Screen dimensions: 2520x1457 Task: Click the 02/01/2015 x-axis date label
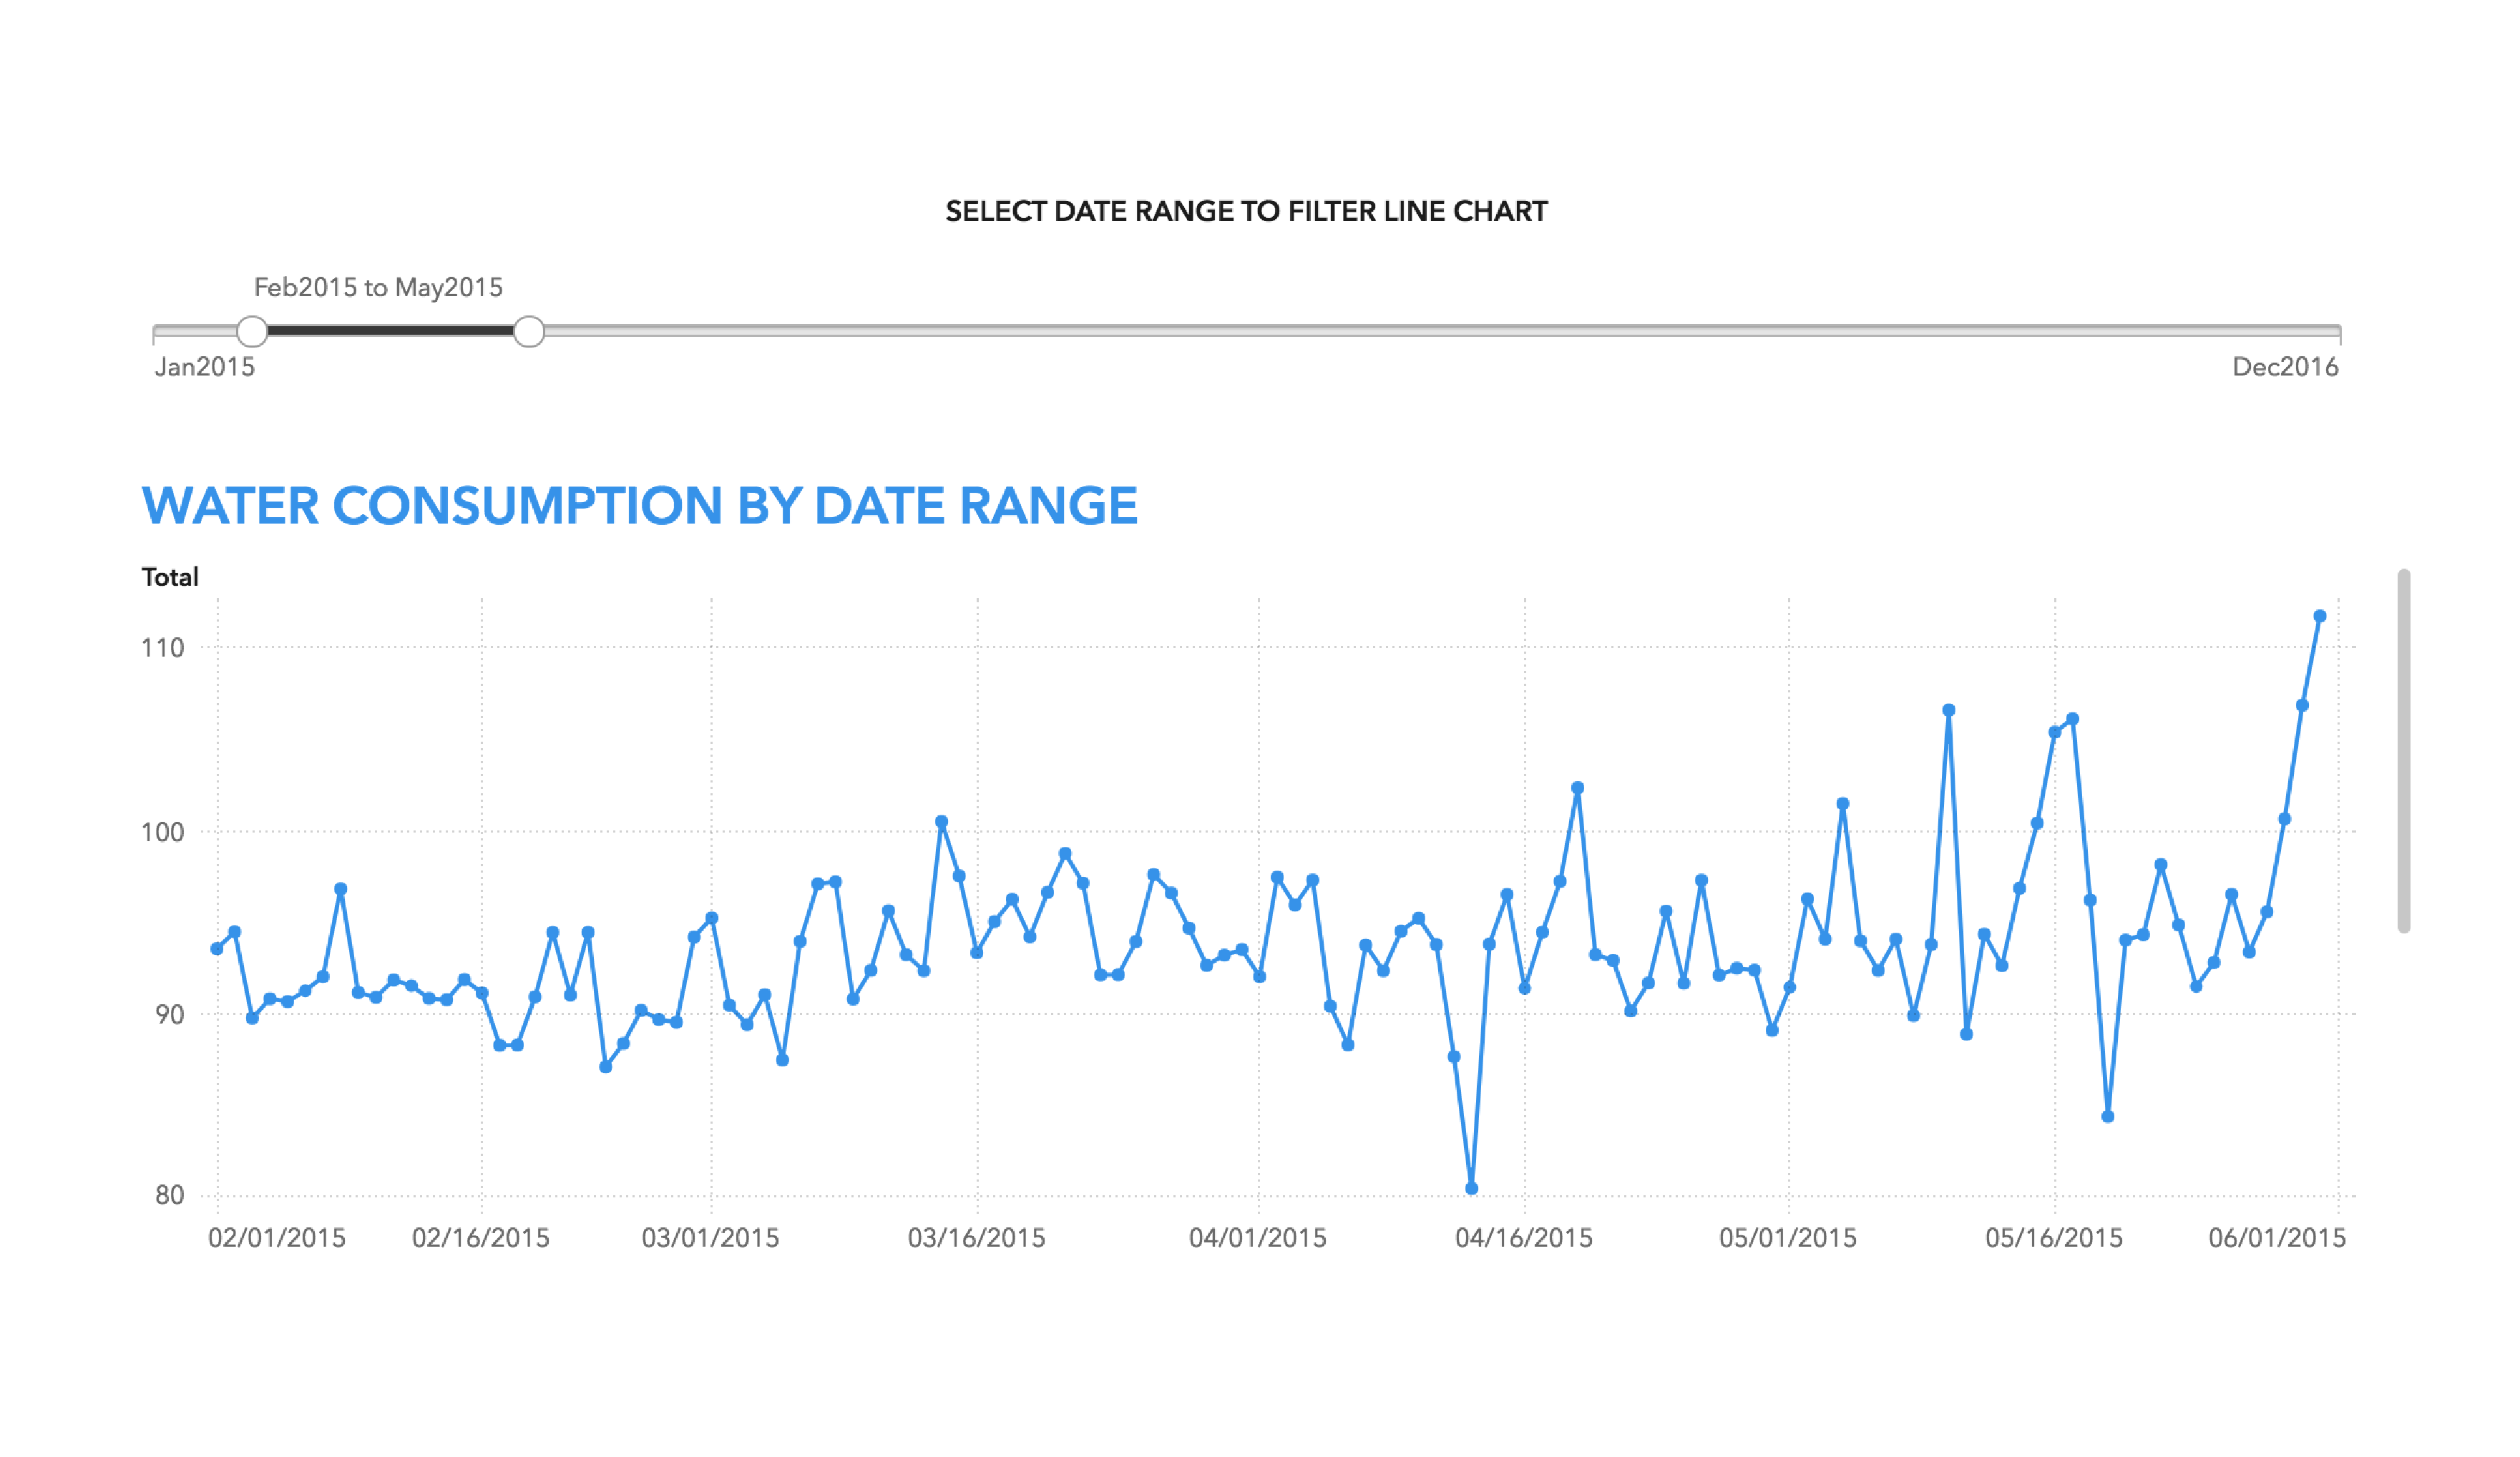pos(276,1238)
